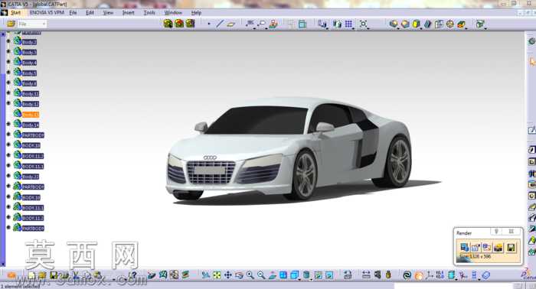Click the second icon in Render panel
The height and width of the screenshot is (289, 536).
point(476,247)
